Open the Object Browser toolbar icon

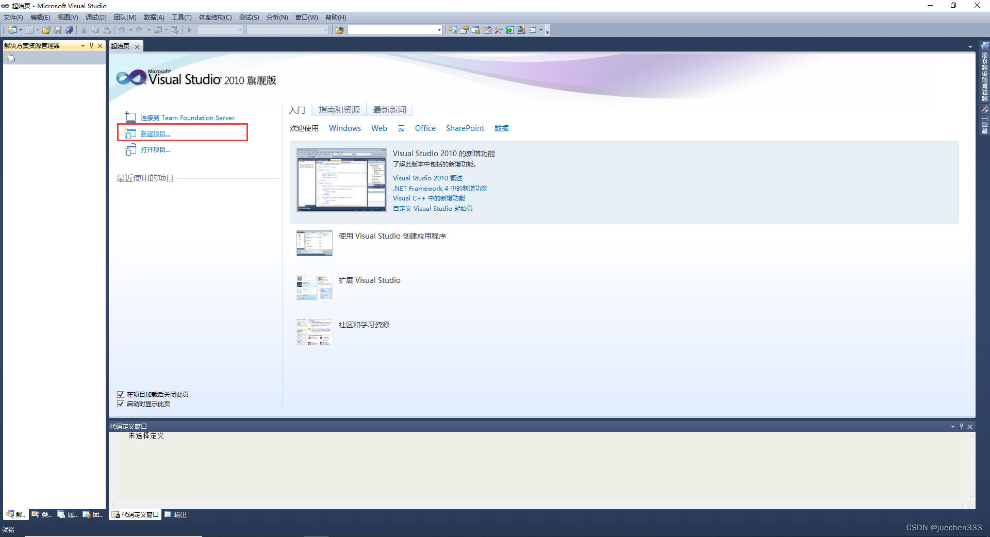(x=487, y=30)
